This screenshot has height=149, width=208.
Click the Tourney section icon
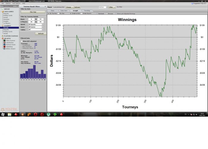[x=2, y=26]
